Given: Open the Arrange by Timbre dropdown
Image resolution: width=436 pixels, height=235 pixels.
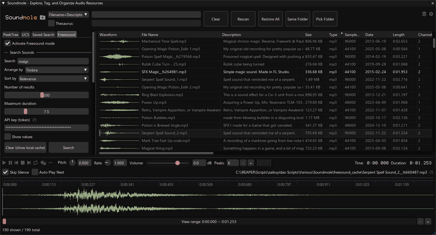Looking at the screenshot, I should [57, 70].
